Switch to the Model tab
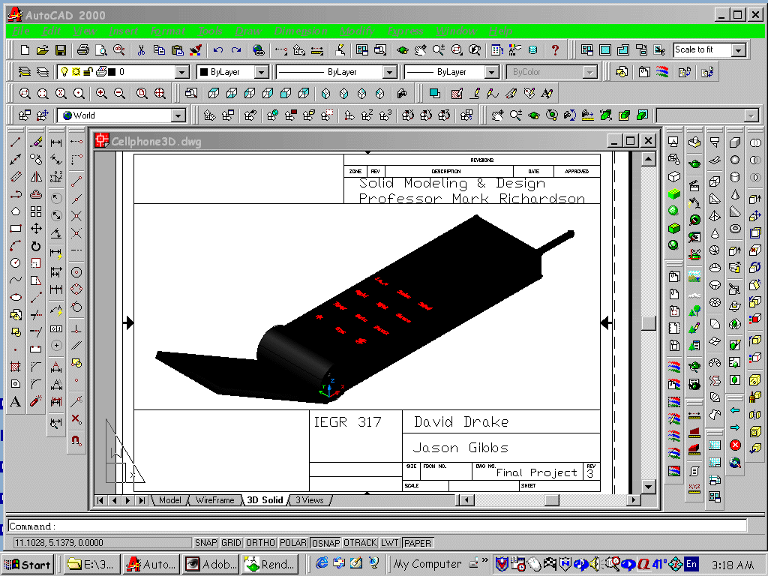The height and width of the screenshot is (576, 768). point(170,500)
